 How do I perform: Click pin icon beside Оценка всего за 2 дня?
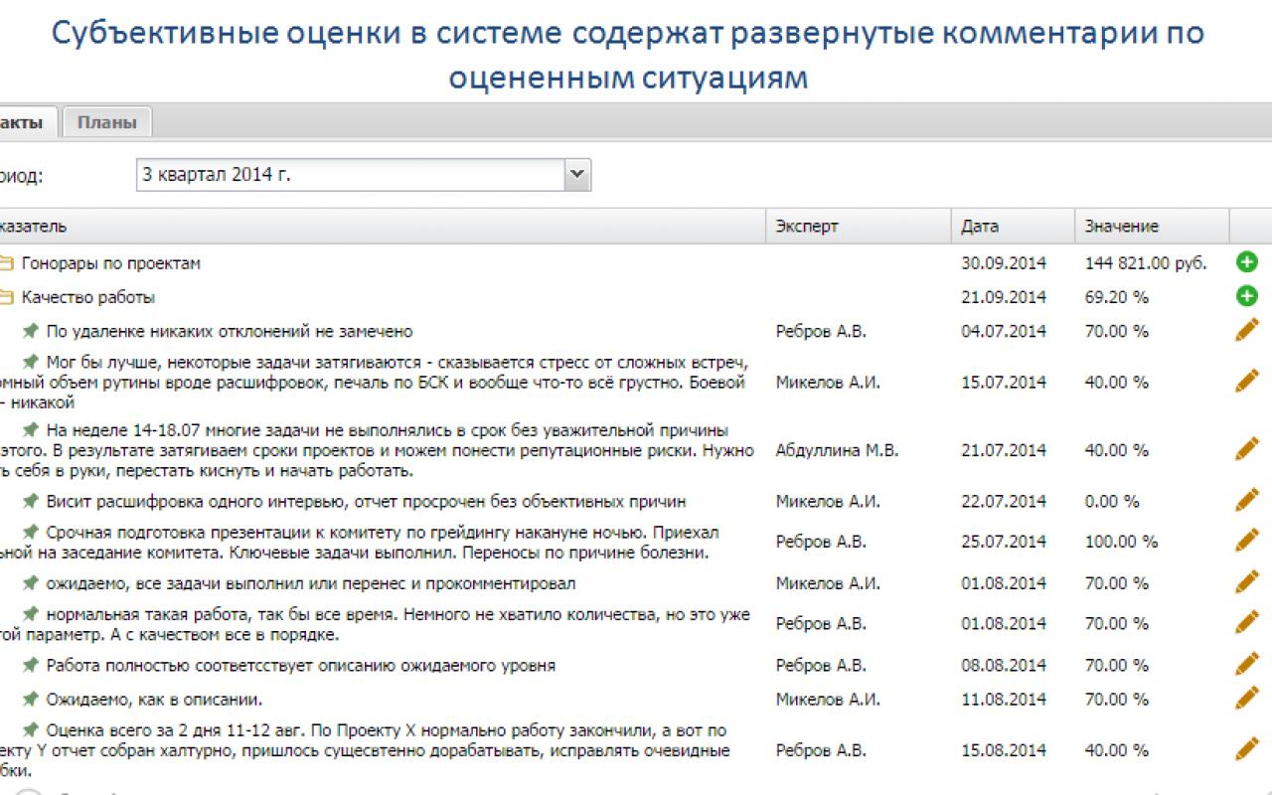[31, 729]
